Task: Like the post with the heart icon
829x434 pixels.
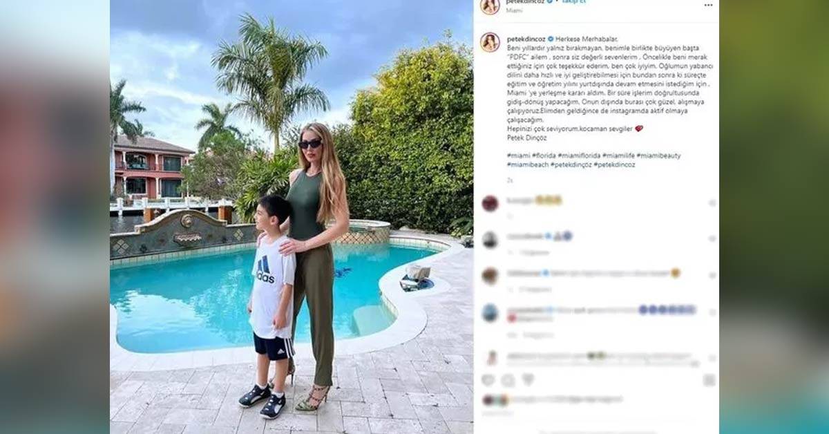Action: coord(488,380)
